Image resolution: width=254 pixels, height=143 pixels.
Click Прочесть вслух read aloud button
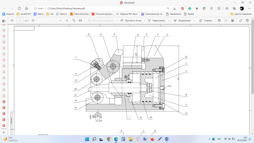coord(131,20)
